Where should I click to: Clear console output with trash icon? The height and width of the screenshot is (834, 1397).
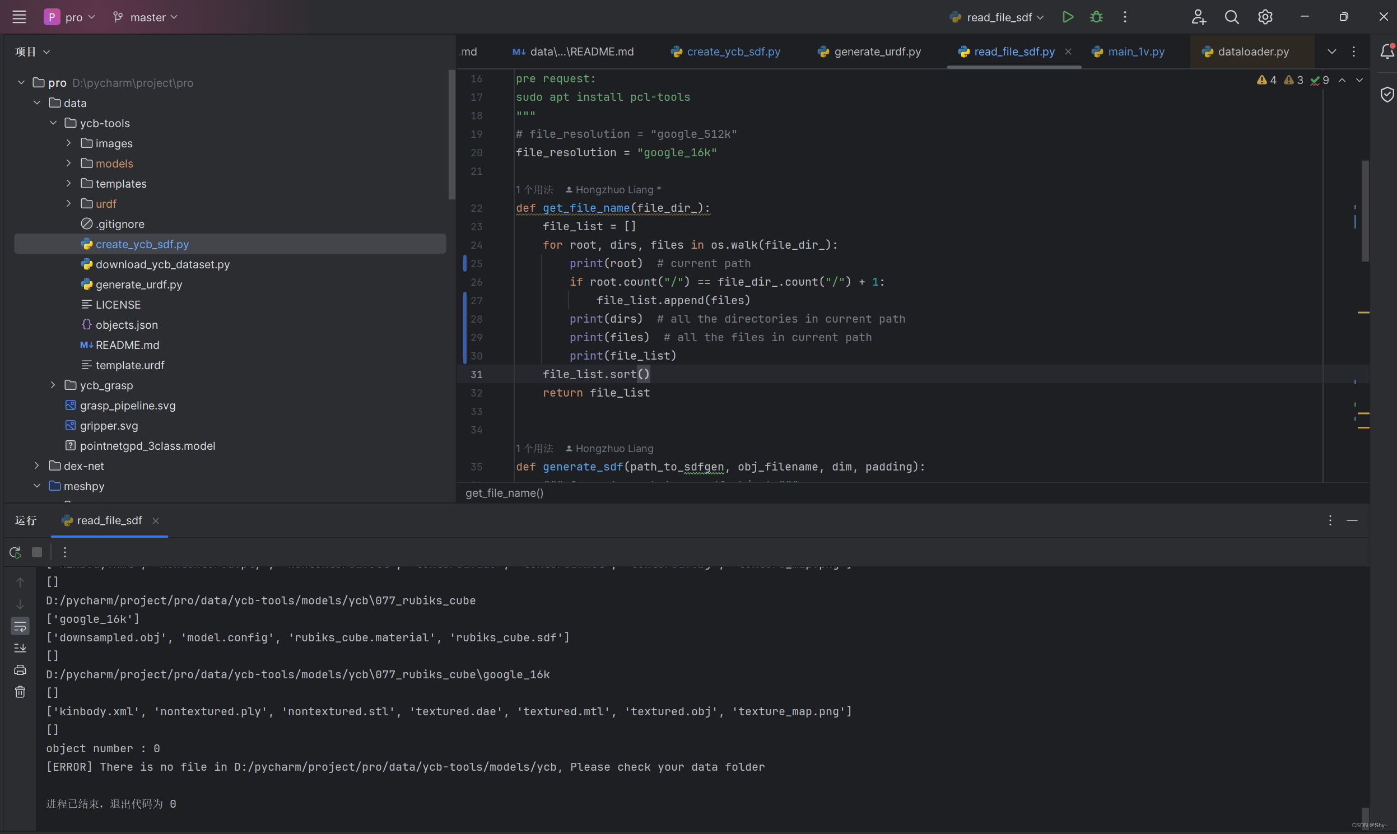[20, 692]
